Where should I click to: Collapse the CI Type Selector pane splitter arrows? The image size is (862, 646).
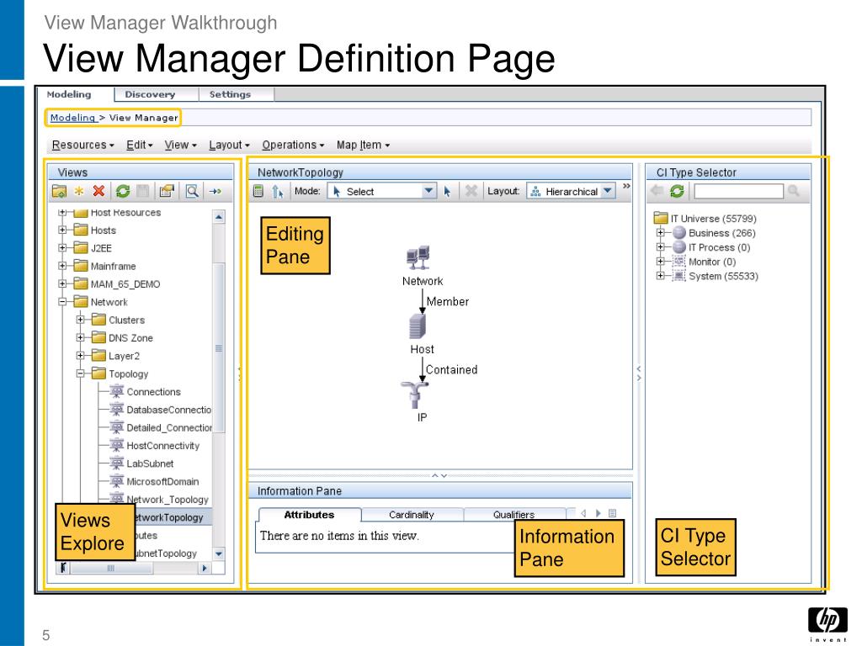[639, 373]
